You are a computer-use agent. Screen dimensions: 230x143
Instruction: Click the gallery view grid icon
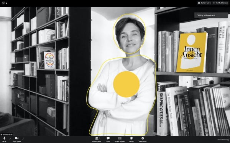pyautogui.click(x=199, y=3)
